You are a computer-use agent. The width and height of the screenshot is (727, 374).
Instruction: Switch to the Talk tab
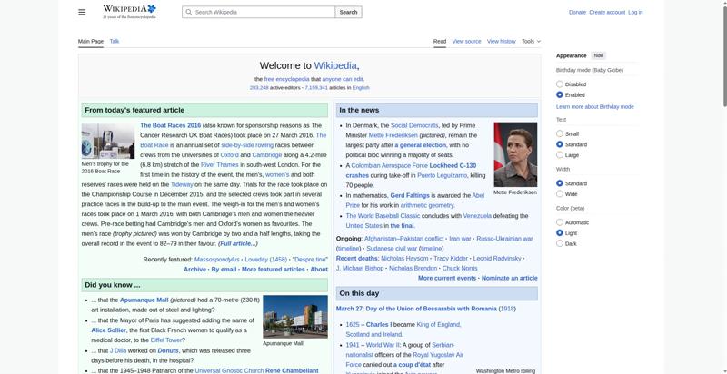pyautogui.click(x=115, y=41)
